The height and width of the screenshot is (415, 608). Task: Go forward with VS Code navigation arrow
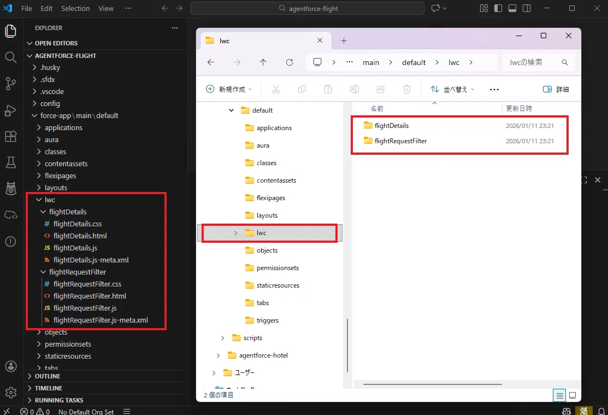[179, 8]
